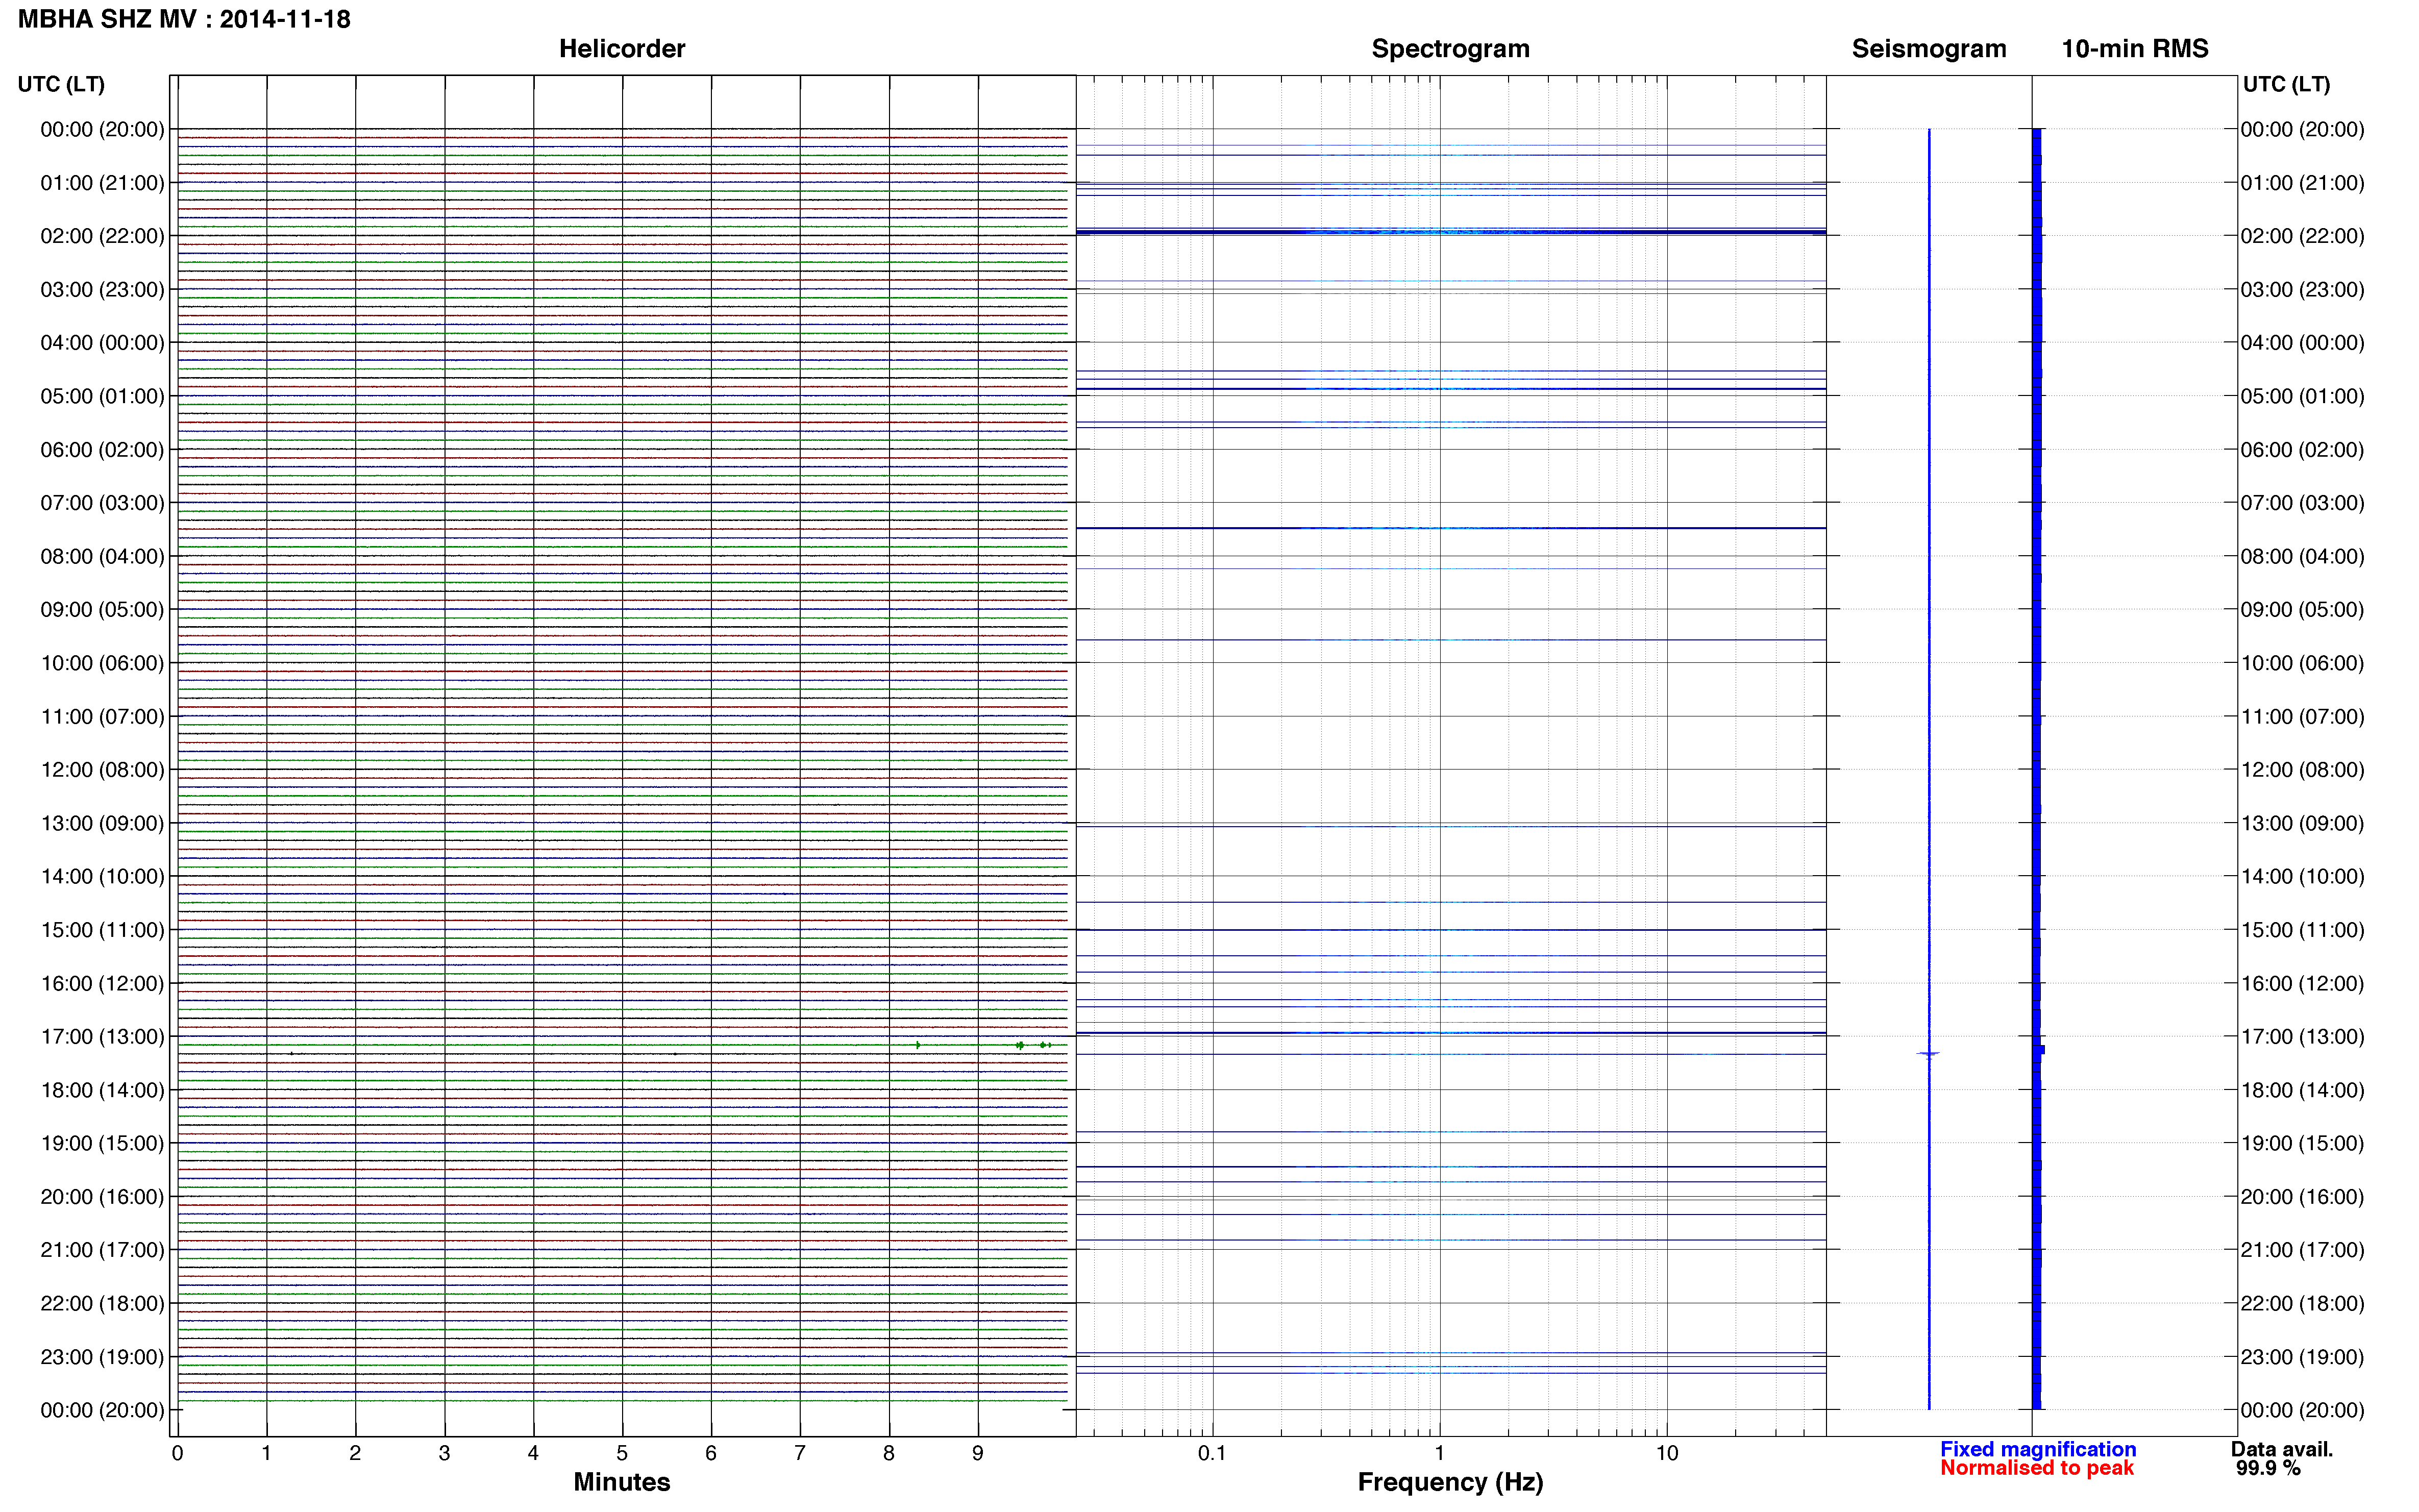Viewport: 2419px width, 1512px height.
Task: Click right time label '15:00 (11:00)'
Action: click(2302, 930)
